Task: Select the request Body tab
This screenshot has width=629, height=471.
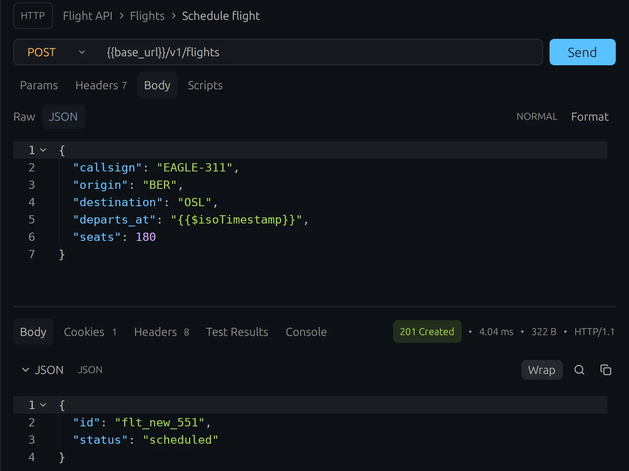Action: coord(157,85)
